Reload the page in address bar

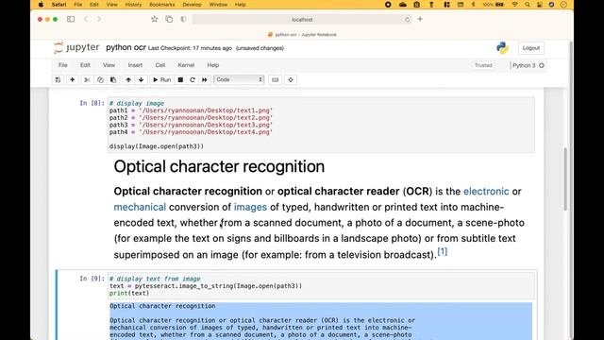pyautogui.click(x=407, y=19)
